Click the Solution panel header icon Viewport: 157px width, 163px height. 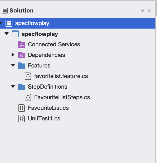(x=5, y=11)
